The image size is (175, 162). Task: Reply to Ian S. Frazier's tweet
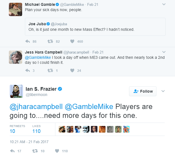pos(12,151)
